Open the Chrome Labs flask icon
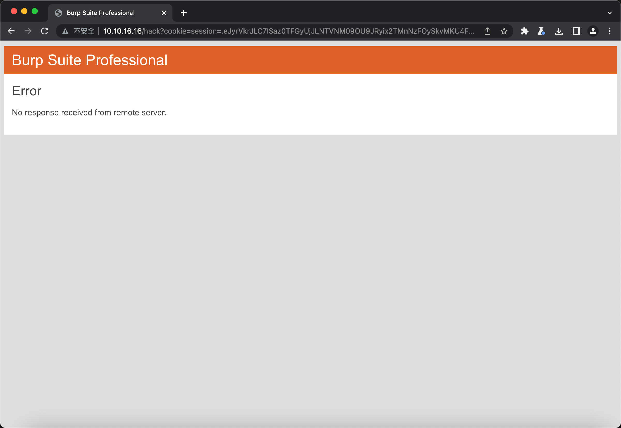 [x=541, y=31]
